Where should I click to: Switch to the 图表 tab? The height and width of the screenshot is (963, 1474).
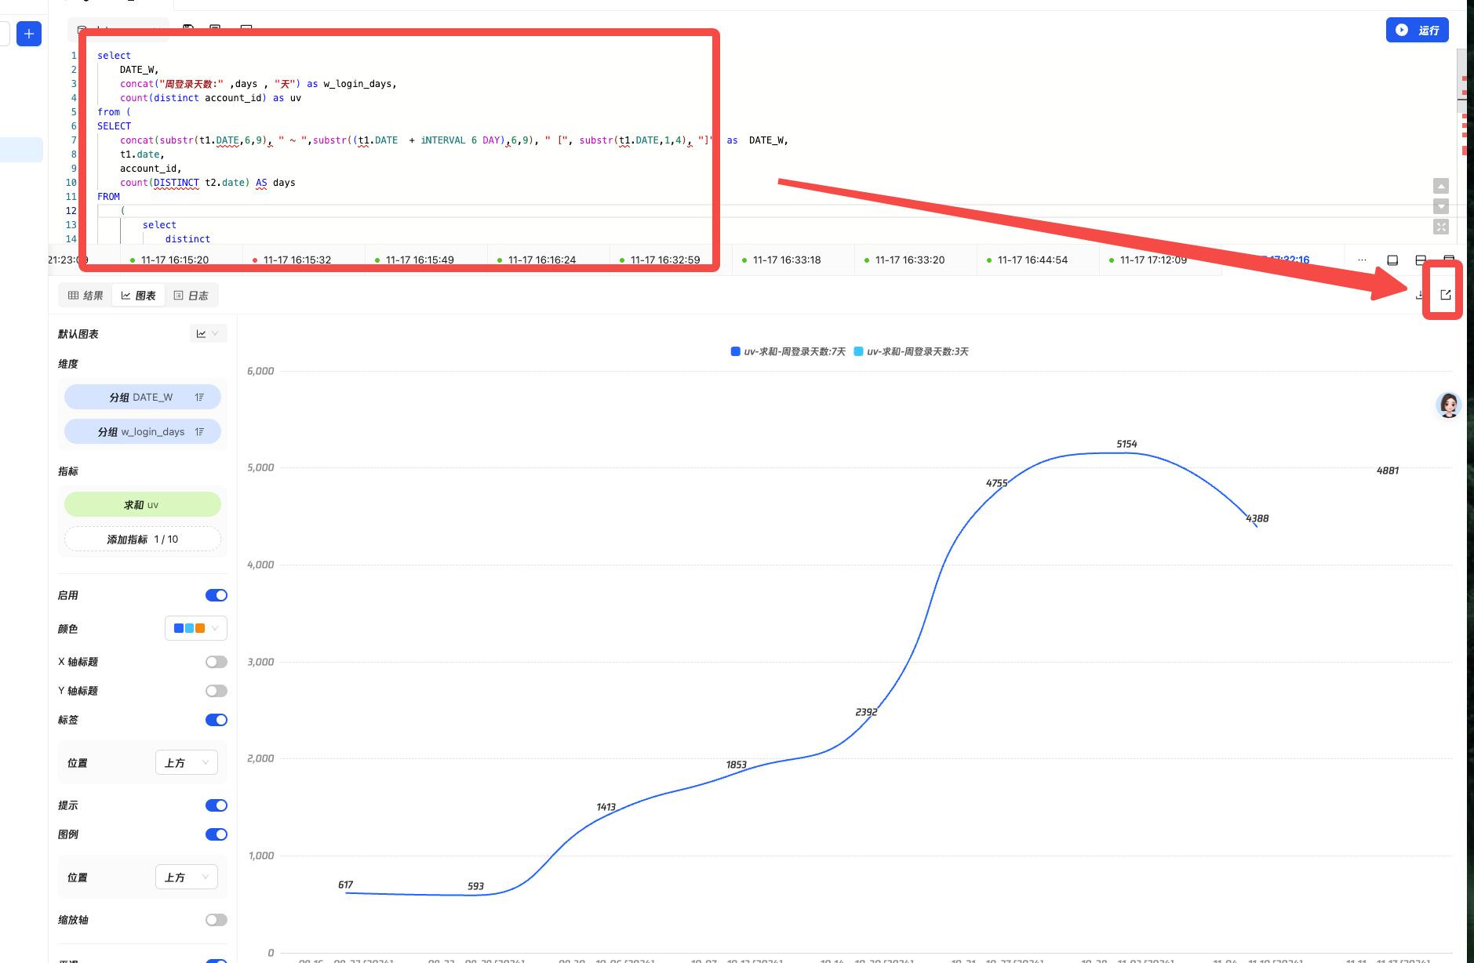pyautogui.click(x=138, y=296)
